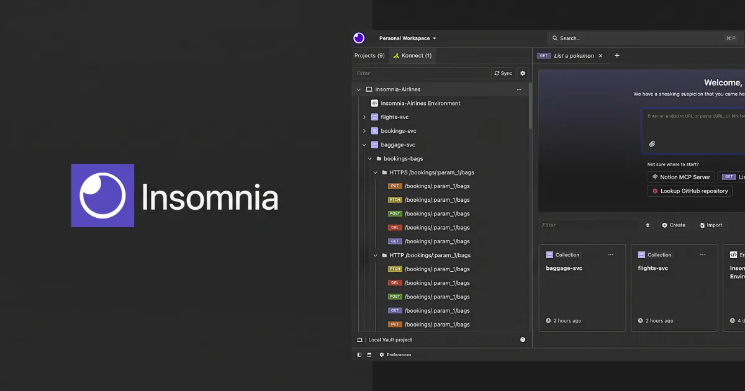Click the purple Insomnia logo in the app header
745x391 pixels.
coord(359,38)
